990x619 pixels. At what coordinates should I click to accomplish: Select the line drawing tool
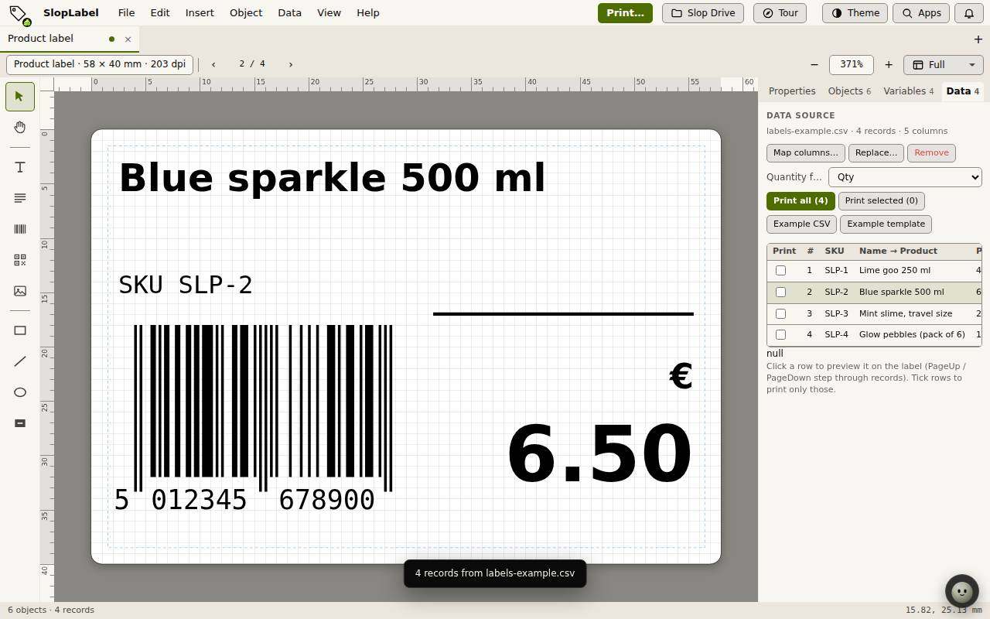click(20, 361)
